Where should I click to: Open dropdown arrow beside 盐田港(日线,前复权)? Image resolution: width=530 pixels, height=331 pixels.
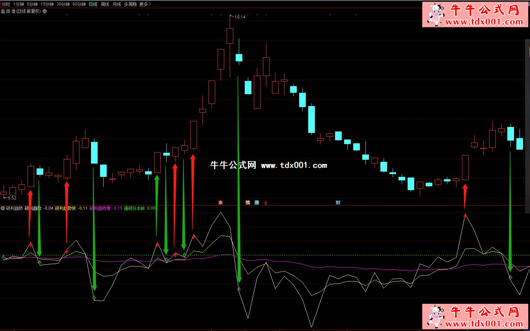45,11
